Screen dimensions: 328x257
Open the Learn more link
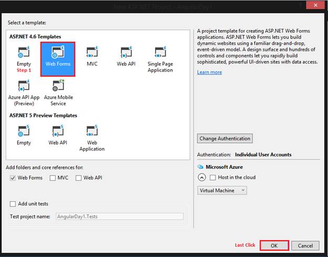click(x=209, y=72)
